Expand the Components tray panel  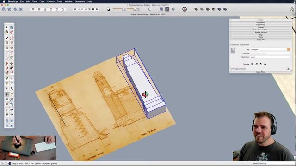[x=261, y=23]
